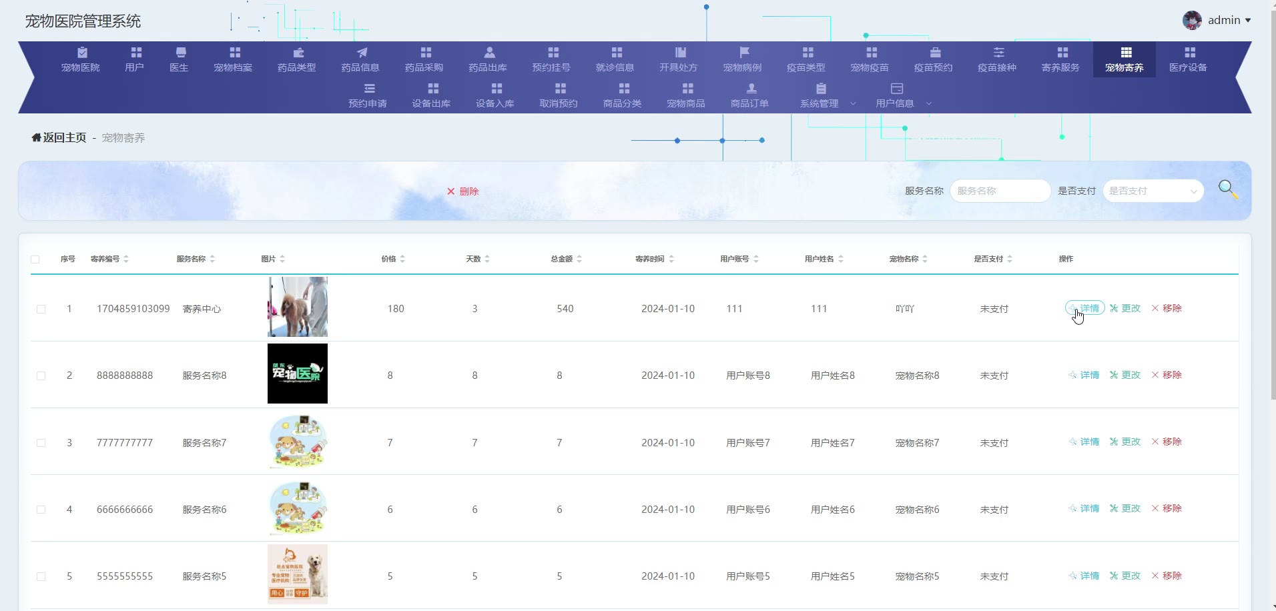Select the 宠物病例 flag icon
This screenshot has height=611, width=1276.
pyautogui.click(x=744, y=53)
